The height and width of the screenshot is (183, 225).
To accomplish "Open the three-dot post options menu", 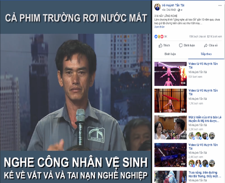I will [x=220, y=6].
